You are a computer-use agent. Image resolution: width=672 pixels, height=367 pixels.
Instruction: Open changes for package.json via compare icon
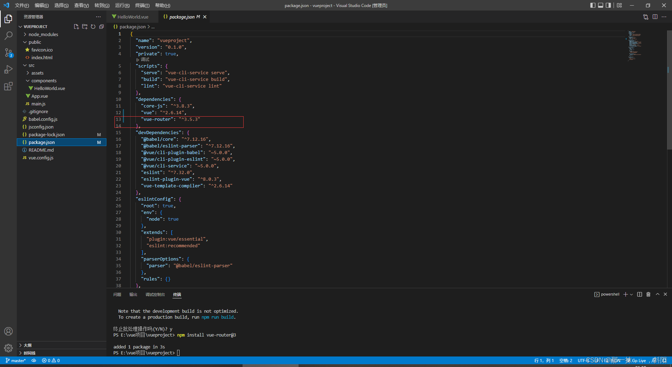click(645, 17)
